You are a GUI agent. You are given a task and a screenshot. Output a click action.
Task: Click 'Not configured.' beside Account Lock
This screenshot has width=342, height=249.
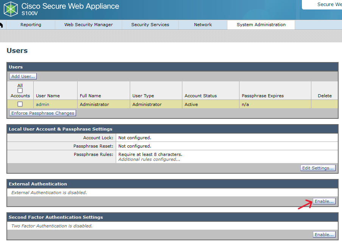135,138
